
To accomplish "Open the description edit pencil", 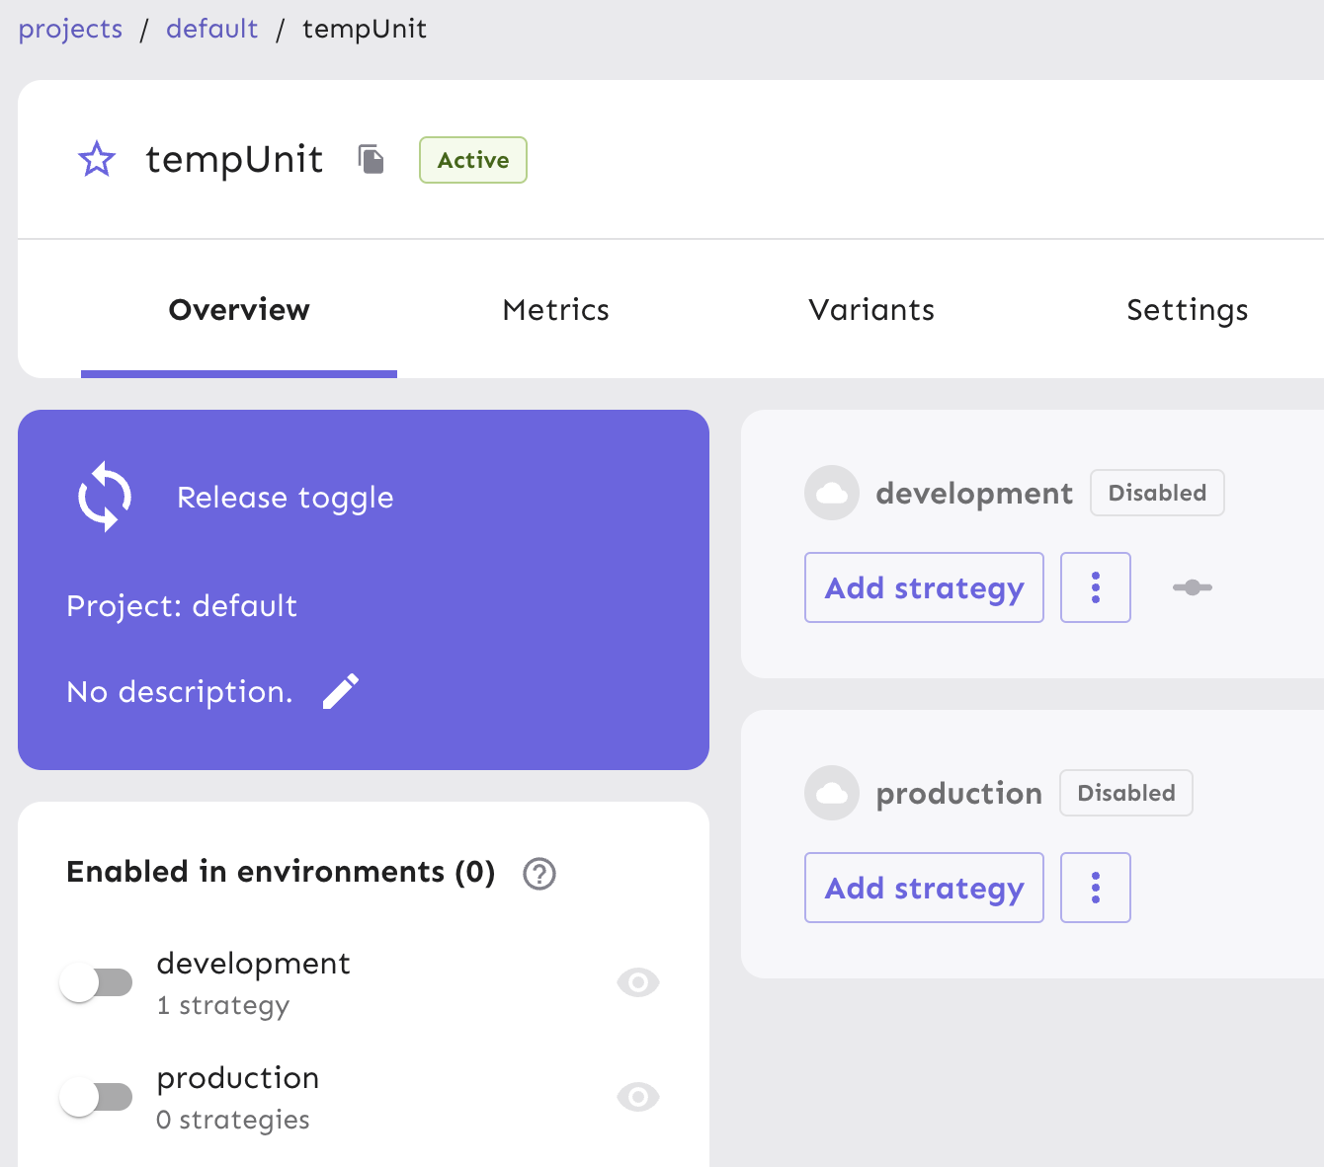I will point(341,691).
